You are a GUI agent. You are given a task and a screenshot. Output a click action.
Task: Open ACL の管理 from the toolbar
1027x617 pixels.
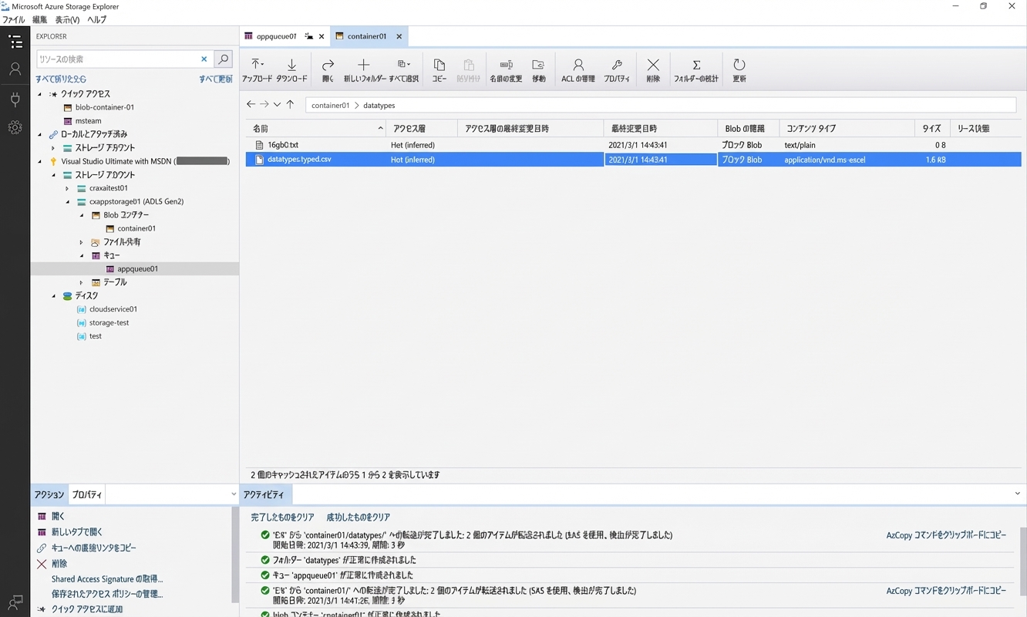[x=577, y=70]
